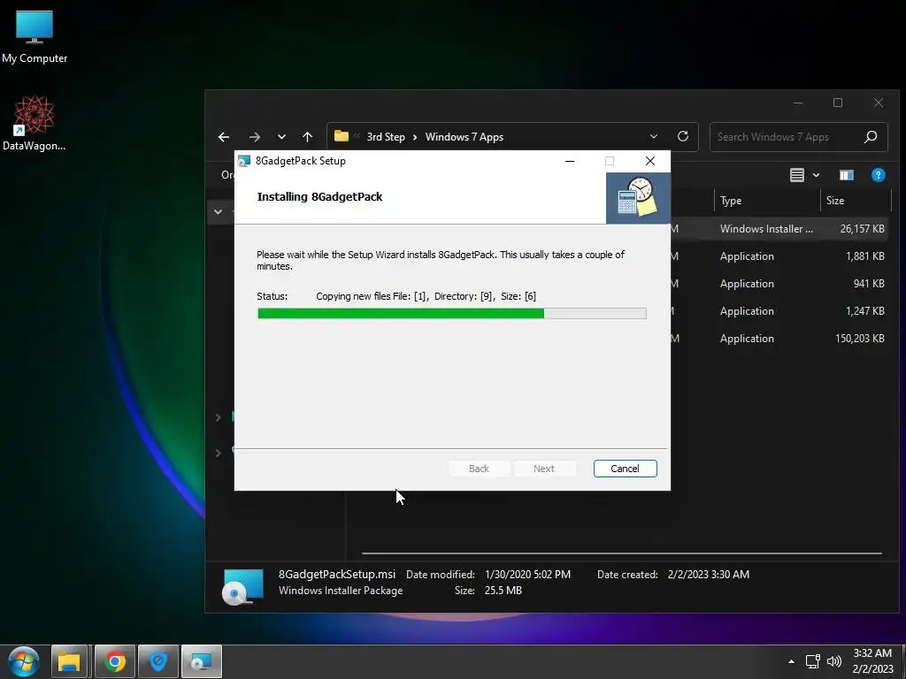The height and width of the screenshot is (679, 906).
Task: Change the view layout icon
Action: point(797,175)
